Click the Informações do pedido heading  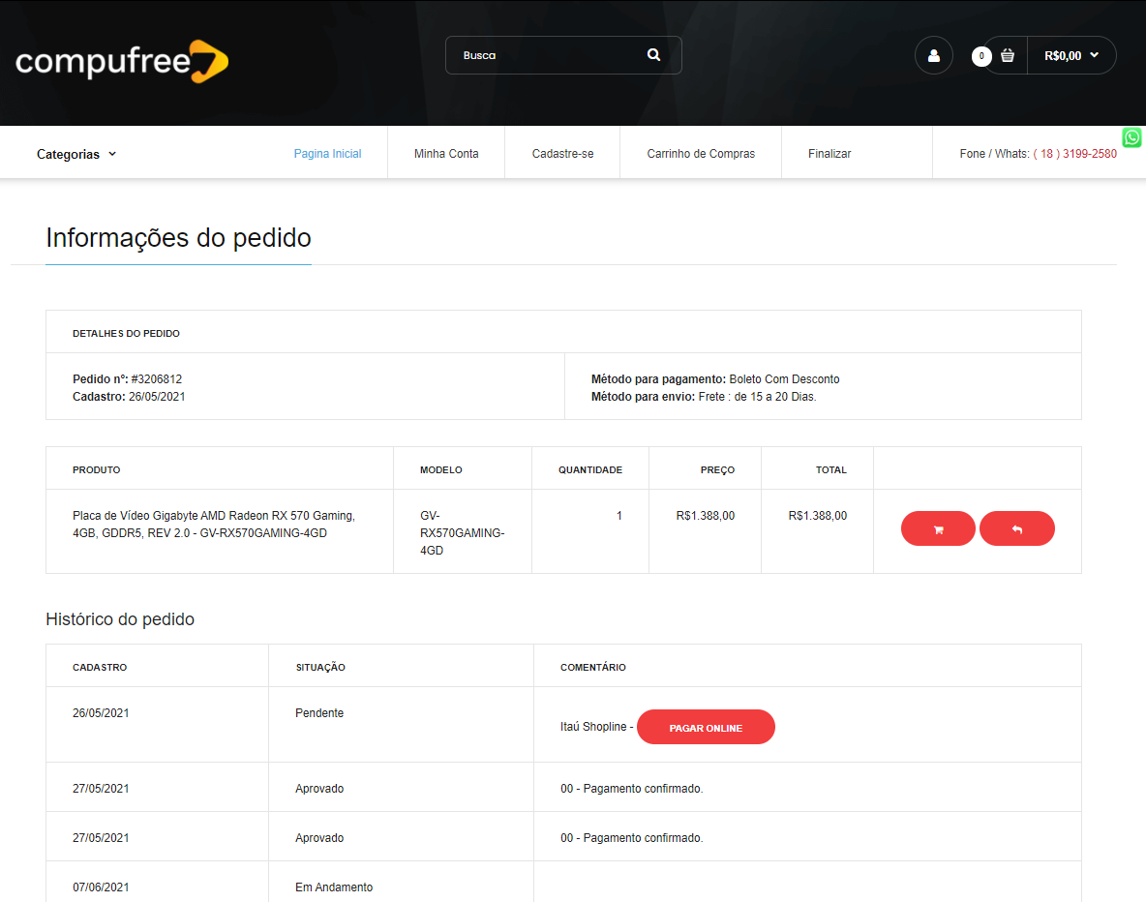tap(178, 238)
